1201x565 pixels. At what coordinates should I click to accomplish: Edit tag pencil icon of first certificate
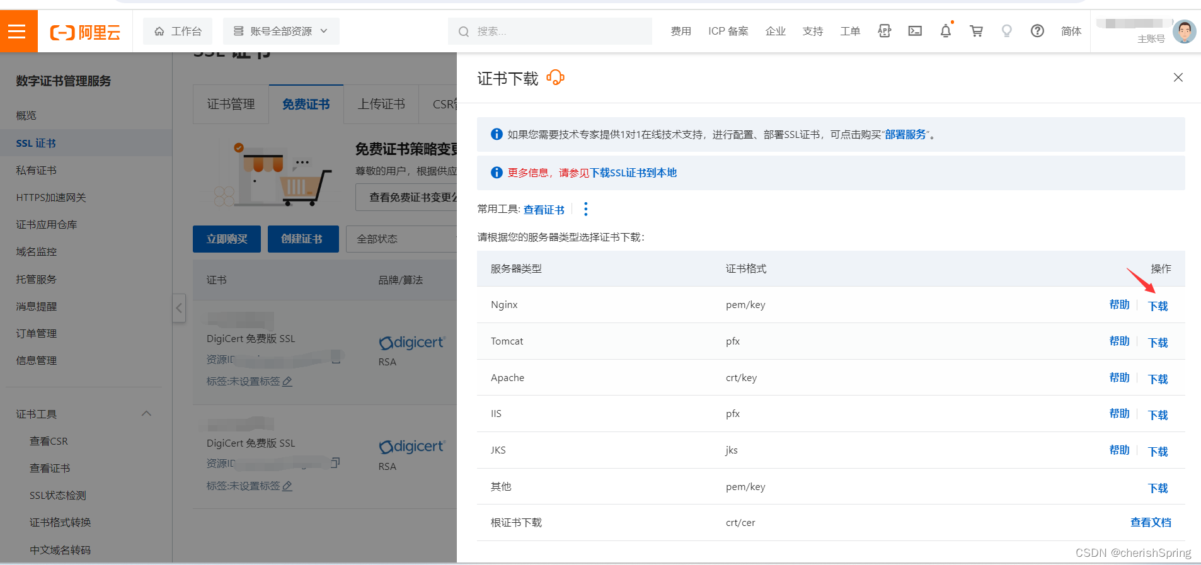pos(287,381)
